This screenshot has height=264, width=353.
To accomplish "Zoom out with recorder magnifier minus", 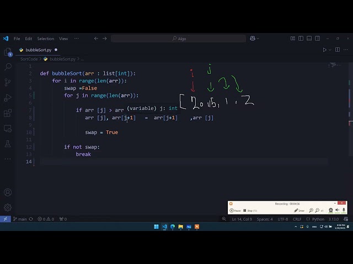I will tap(317, 211).
